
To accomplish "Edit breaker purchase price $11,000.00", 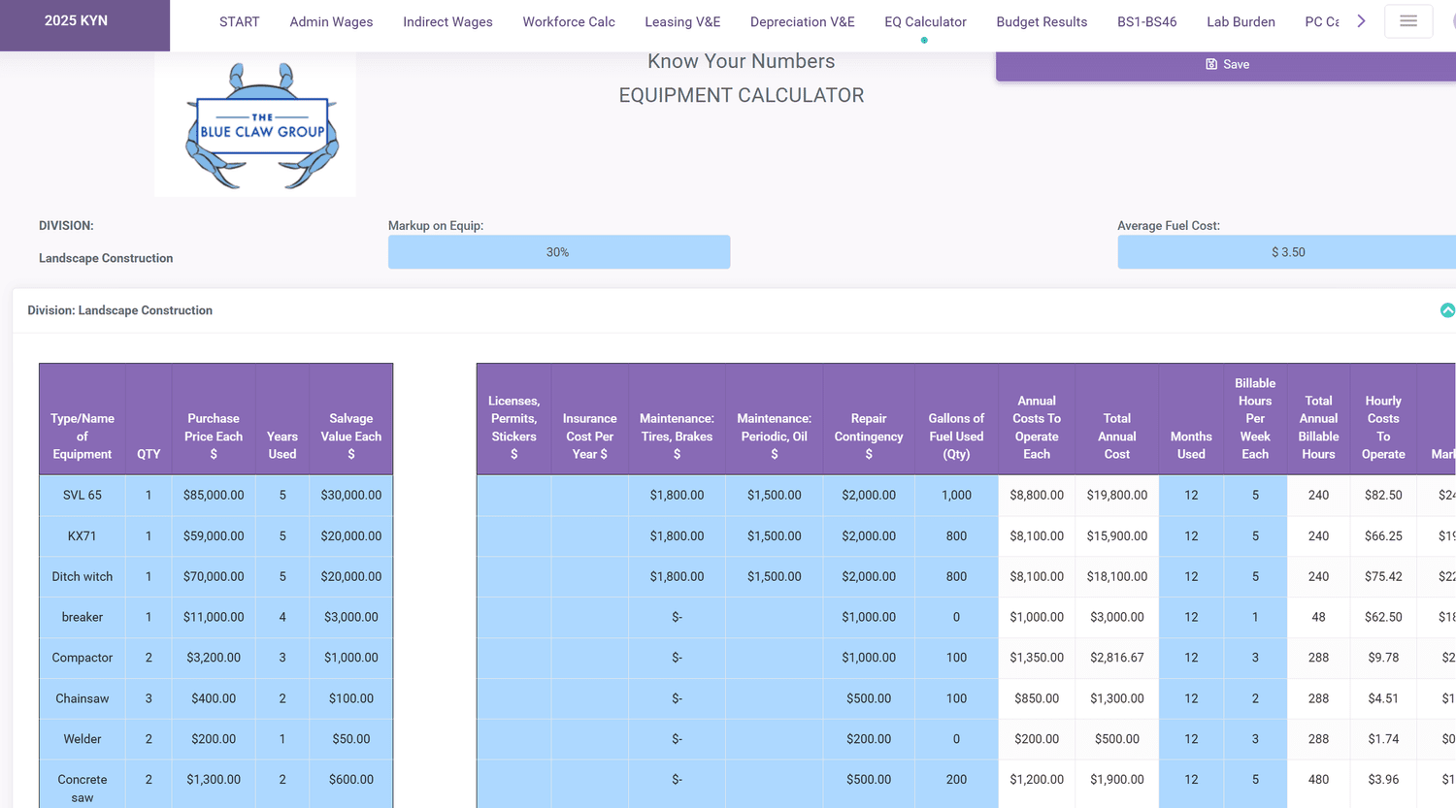I will 214,618.
